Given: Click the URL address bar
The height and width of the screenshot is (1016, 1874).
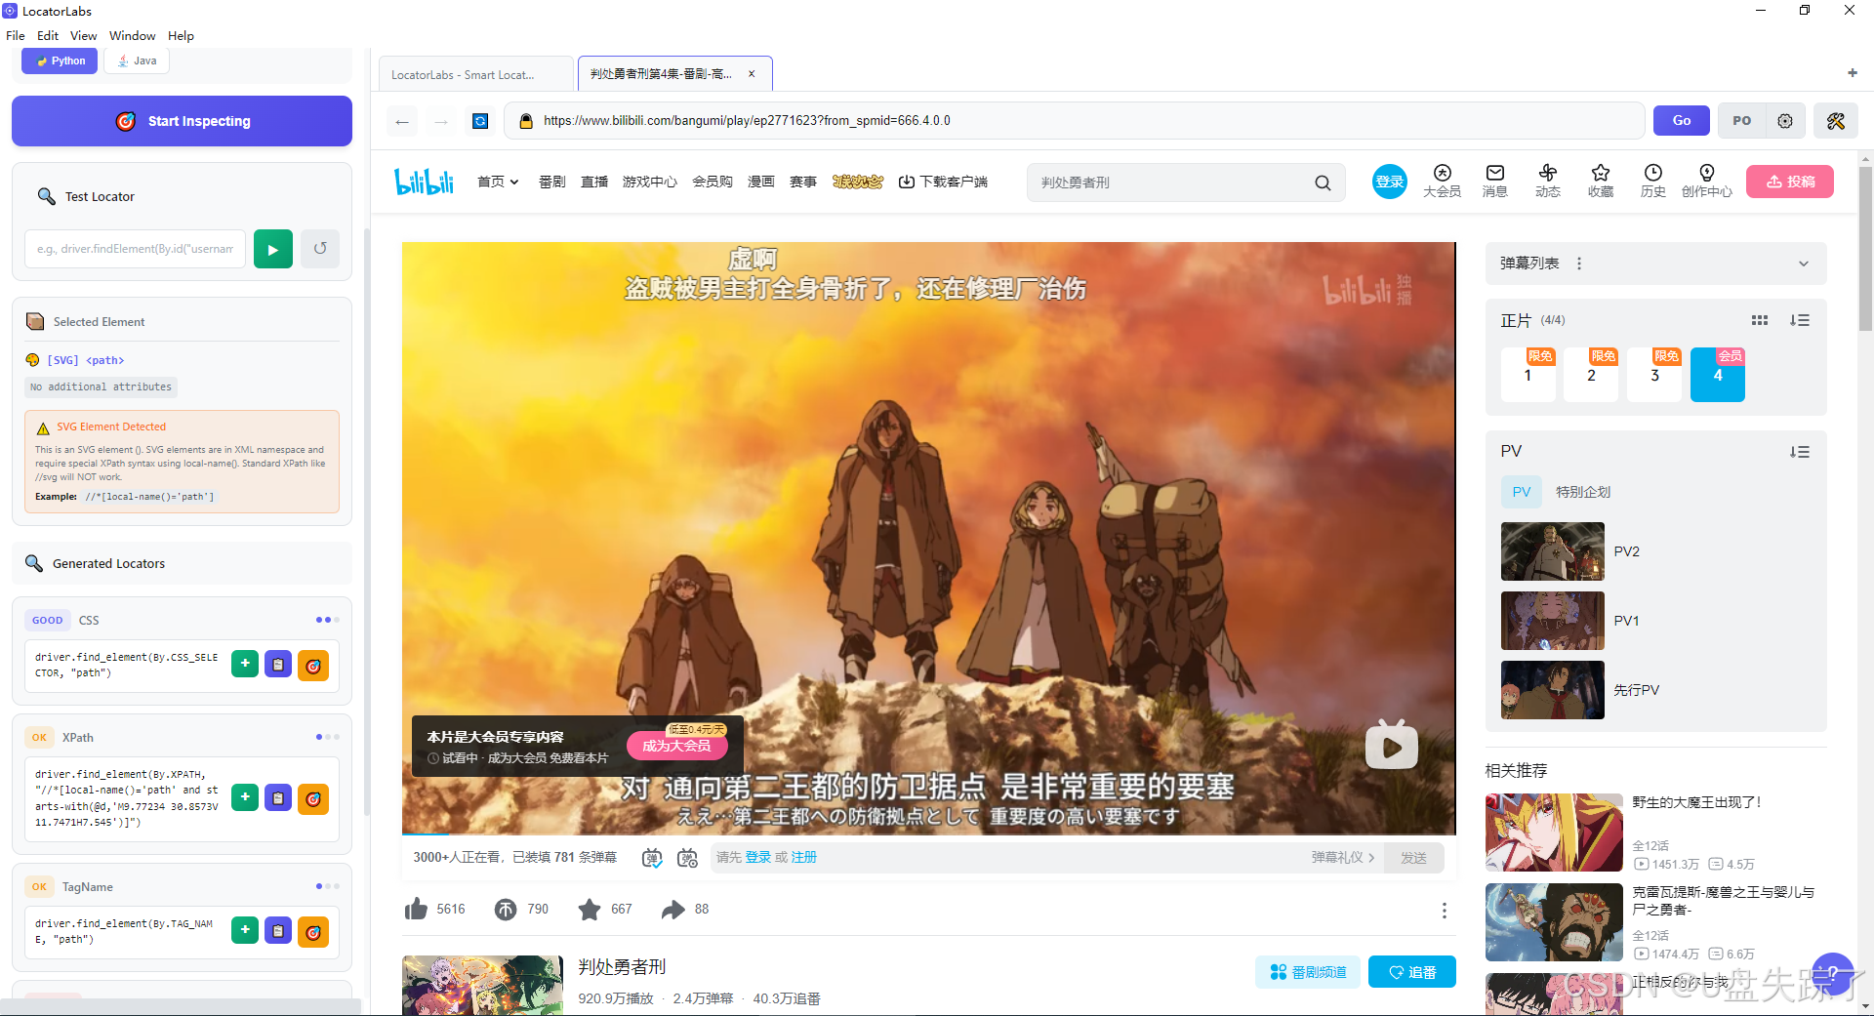Looking at the screenshot, I should pyautogui.click(x=1074, y=121).
